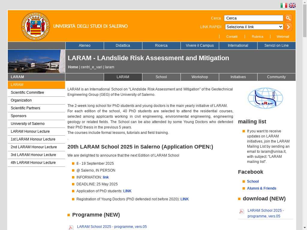Click the Cerca search input field
The height and width of the screenshot is (230, 307).
tap(254, 18)
